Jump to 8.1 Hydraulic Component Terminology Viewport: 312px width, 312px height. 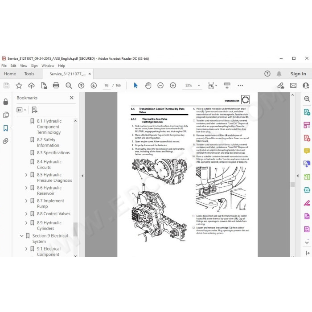pyautogui.click(x=49, y=127)
